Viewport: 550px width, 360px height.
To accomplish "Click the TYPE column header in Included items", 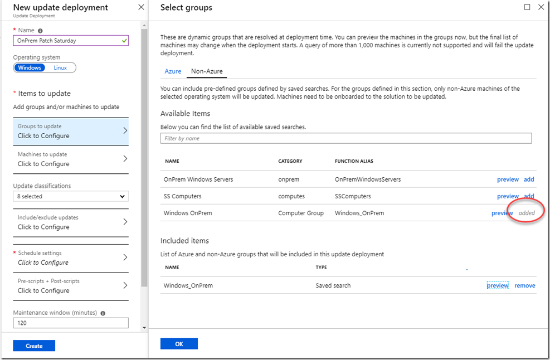I will tap(321, 267).
